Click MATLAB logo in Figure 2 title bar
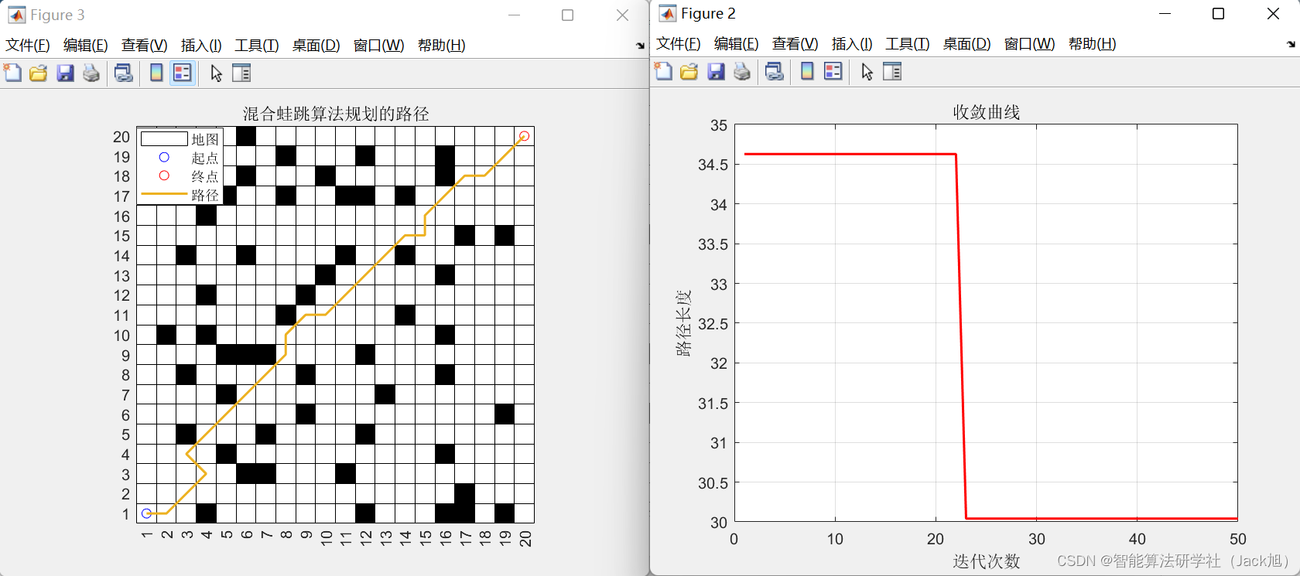 tap(667, 13)
